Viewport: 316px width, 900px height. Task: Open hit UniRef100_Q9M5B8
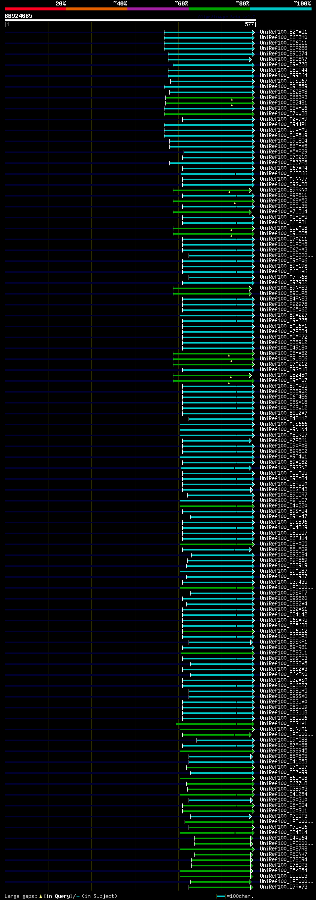point(283,740)
